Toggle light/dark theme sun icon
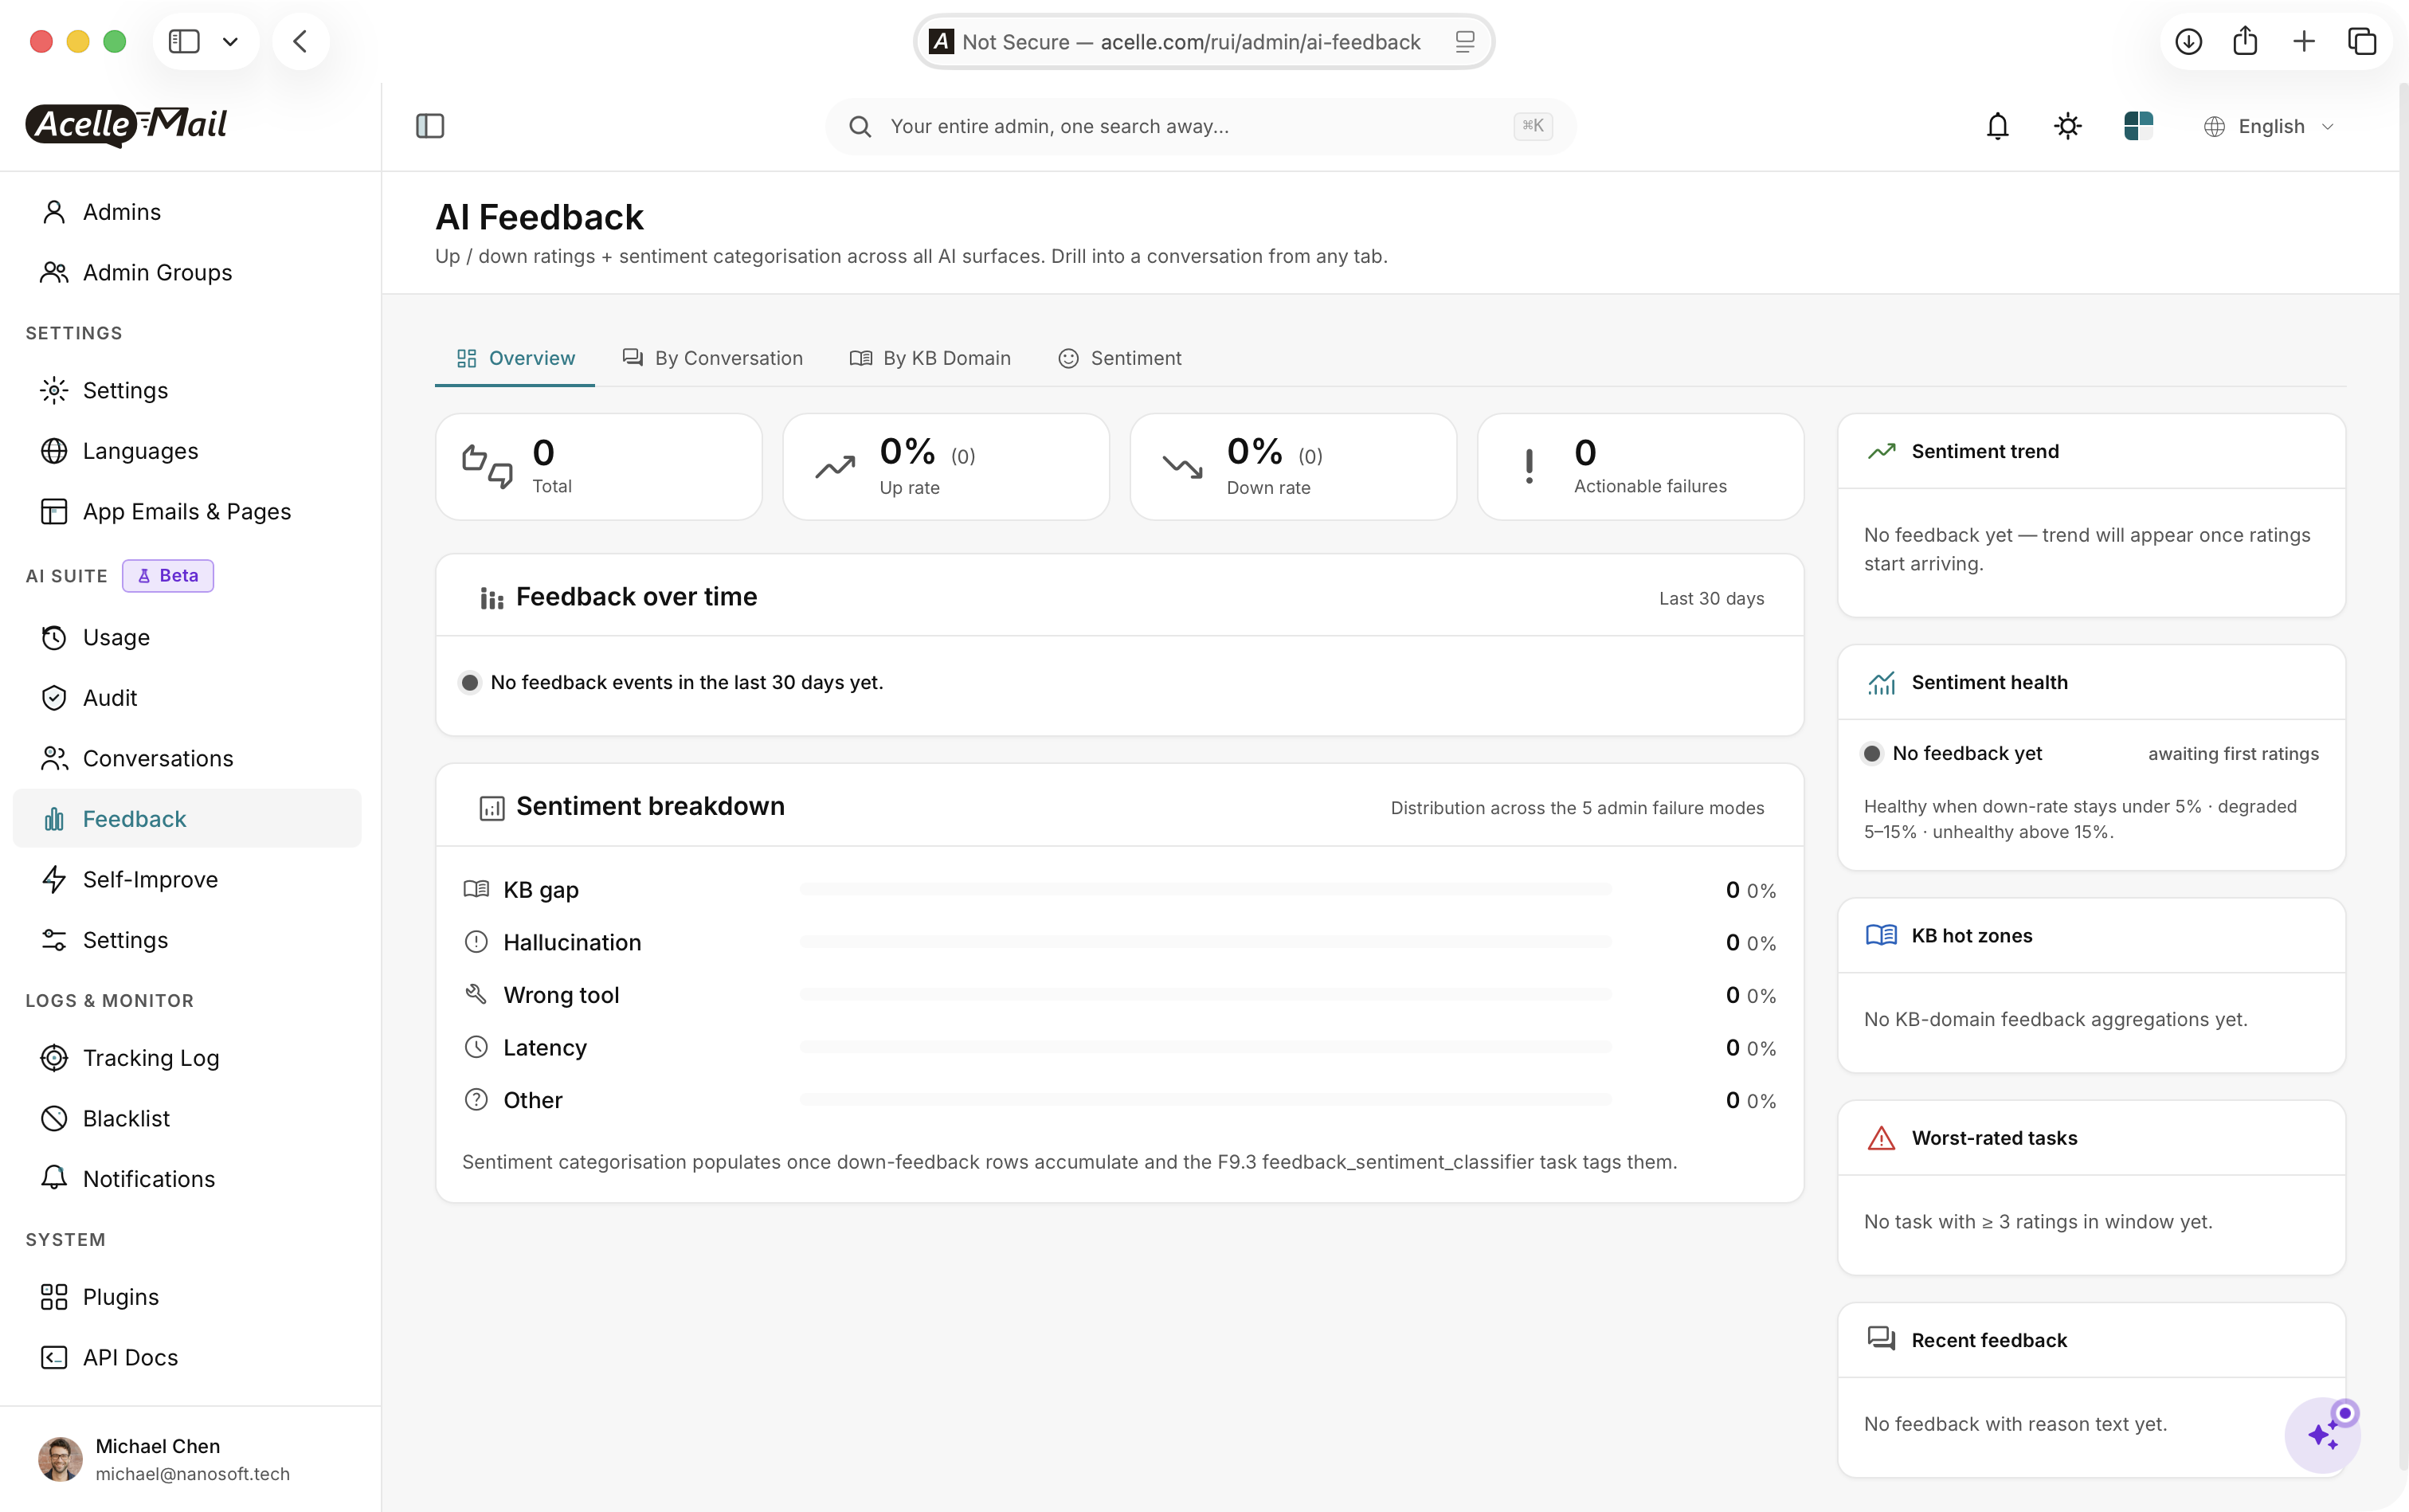The image size is (2409, 1512). pyautogui.click(x=2067, y=126)
